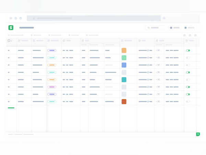Click the blue color swatch
Image resolution: width=206 pixels, height=155 pixels.
(124, 65)
